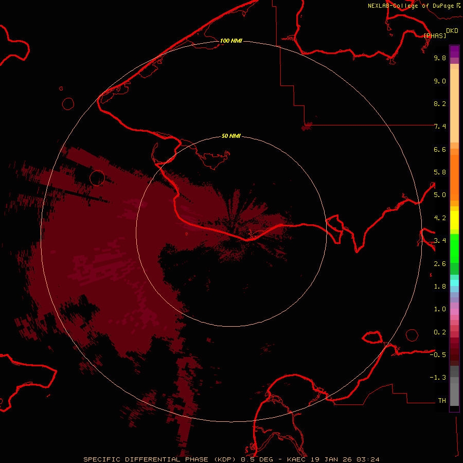463x463 pixels.
Task: Click the 8.2 scale value
Action: pyautogui.click(x=440, y=103)
